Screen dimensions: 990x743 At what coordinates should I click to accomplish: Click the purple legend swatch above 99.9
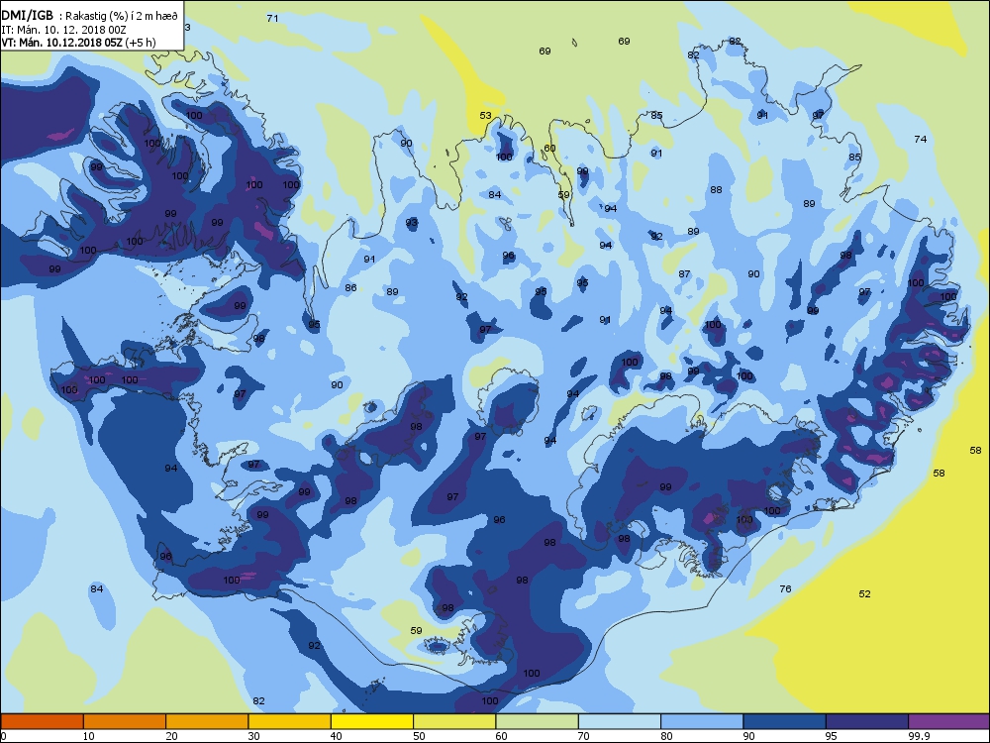tap(949, 721)
